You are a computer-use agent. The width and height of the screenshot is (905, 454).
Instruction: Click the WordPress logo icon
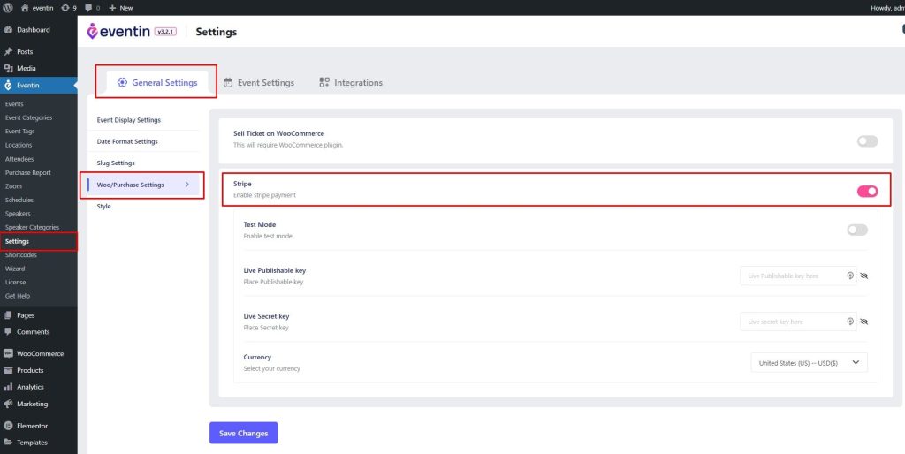click(x=8, y=8)
